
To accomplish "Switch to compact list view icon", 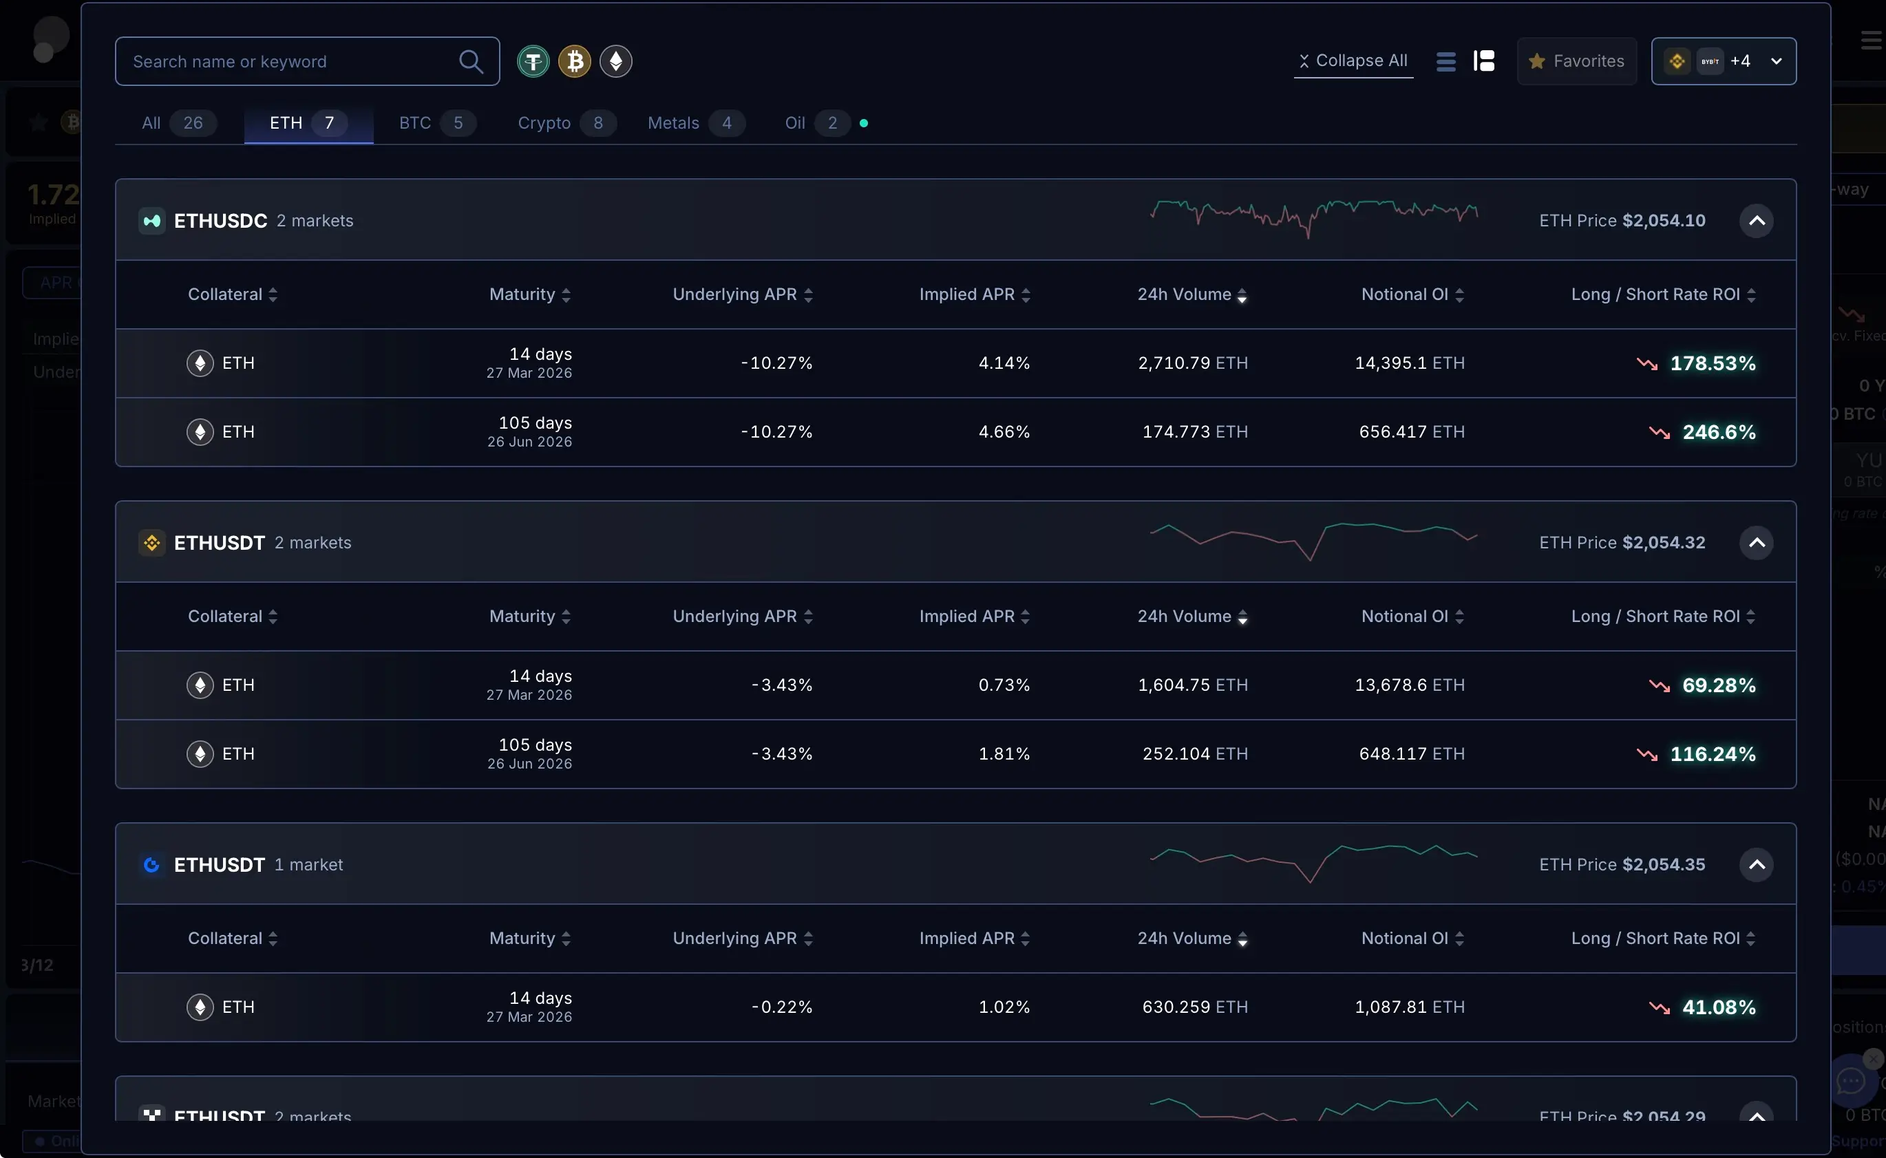I will 1445,61.
